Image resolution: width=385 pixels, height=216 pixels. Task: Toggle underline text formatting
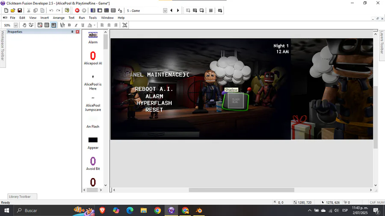click(83, 25)
